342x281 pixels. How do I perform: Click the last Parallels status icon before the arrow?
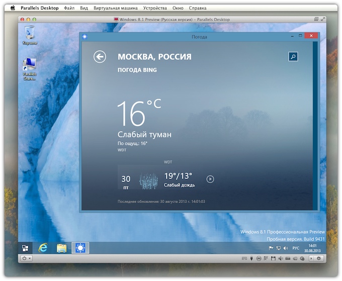coord(302,258)
